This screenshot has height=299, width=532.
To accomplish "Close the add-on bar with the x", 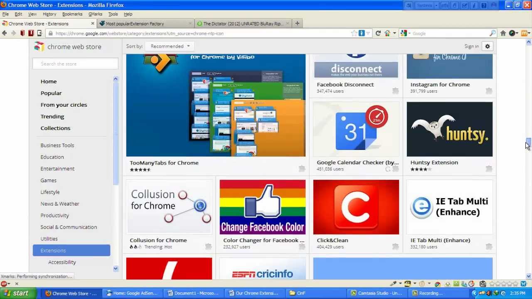I will (x=17, y=284).
